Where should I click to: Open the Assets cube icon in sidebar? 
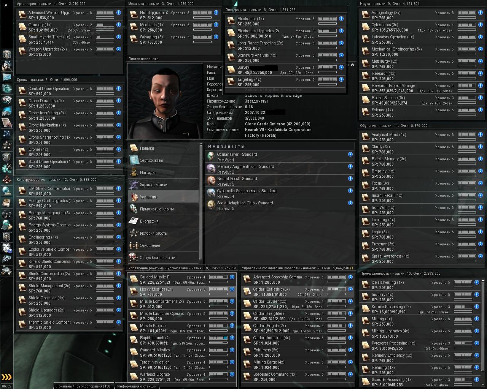pyautogui.click(x=7, y=157)
